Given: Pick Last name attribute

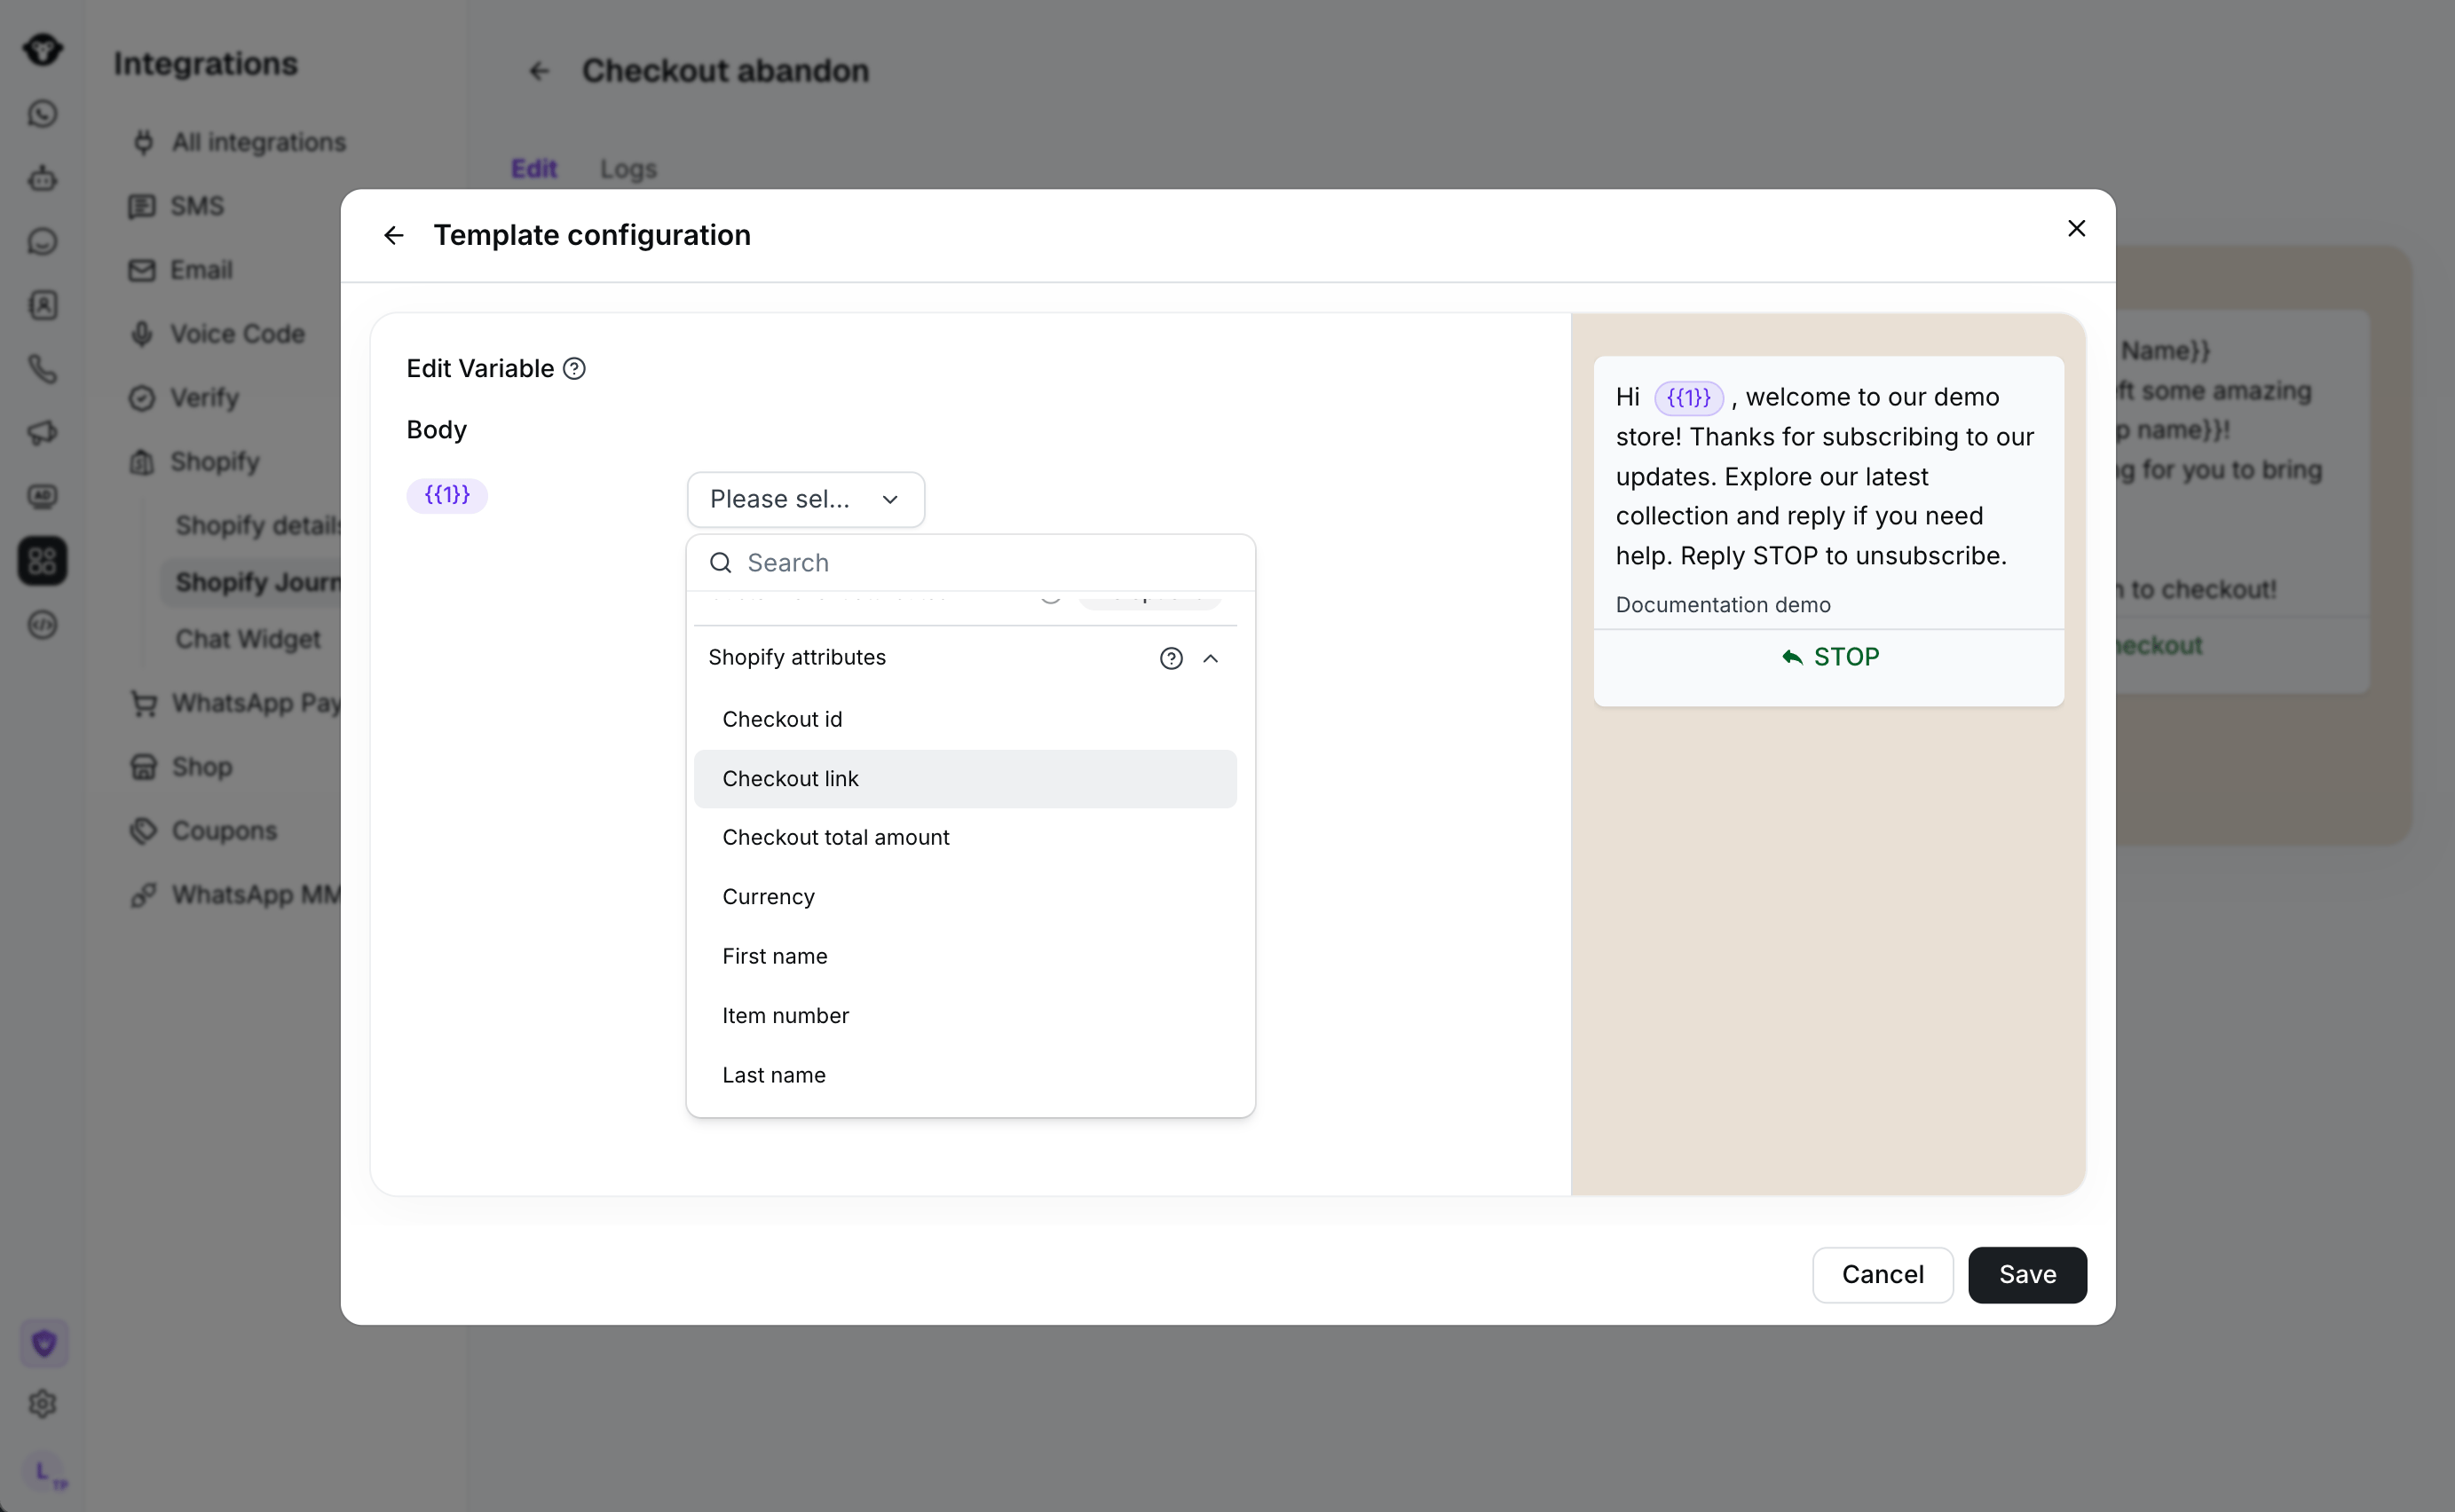Looking at the screenshot, I should pos(965,1075).
